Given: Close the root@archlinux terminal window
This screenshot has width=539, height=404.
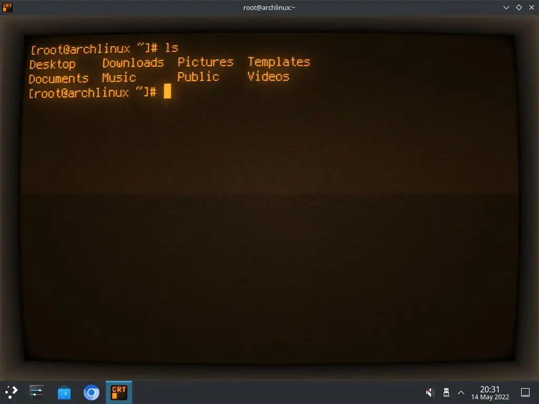Looking at the screenshot, I should pyautogui.click(x=532, y=7).
